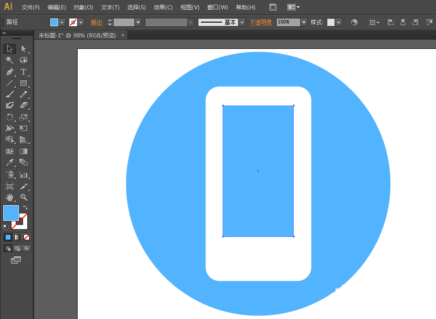Select the Magic Wand tool
Screen dimensions: 436x319
tap(10, 60)
